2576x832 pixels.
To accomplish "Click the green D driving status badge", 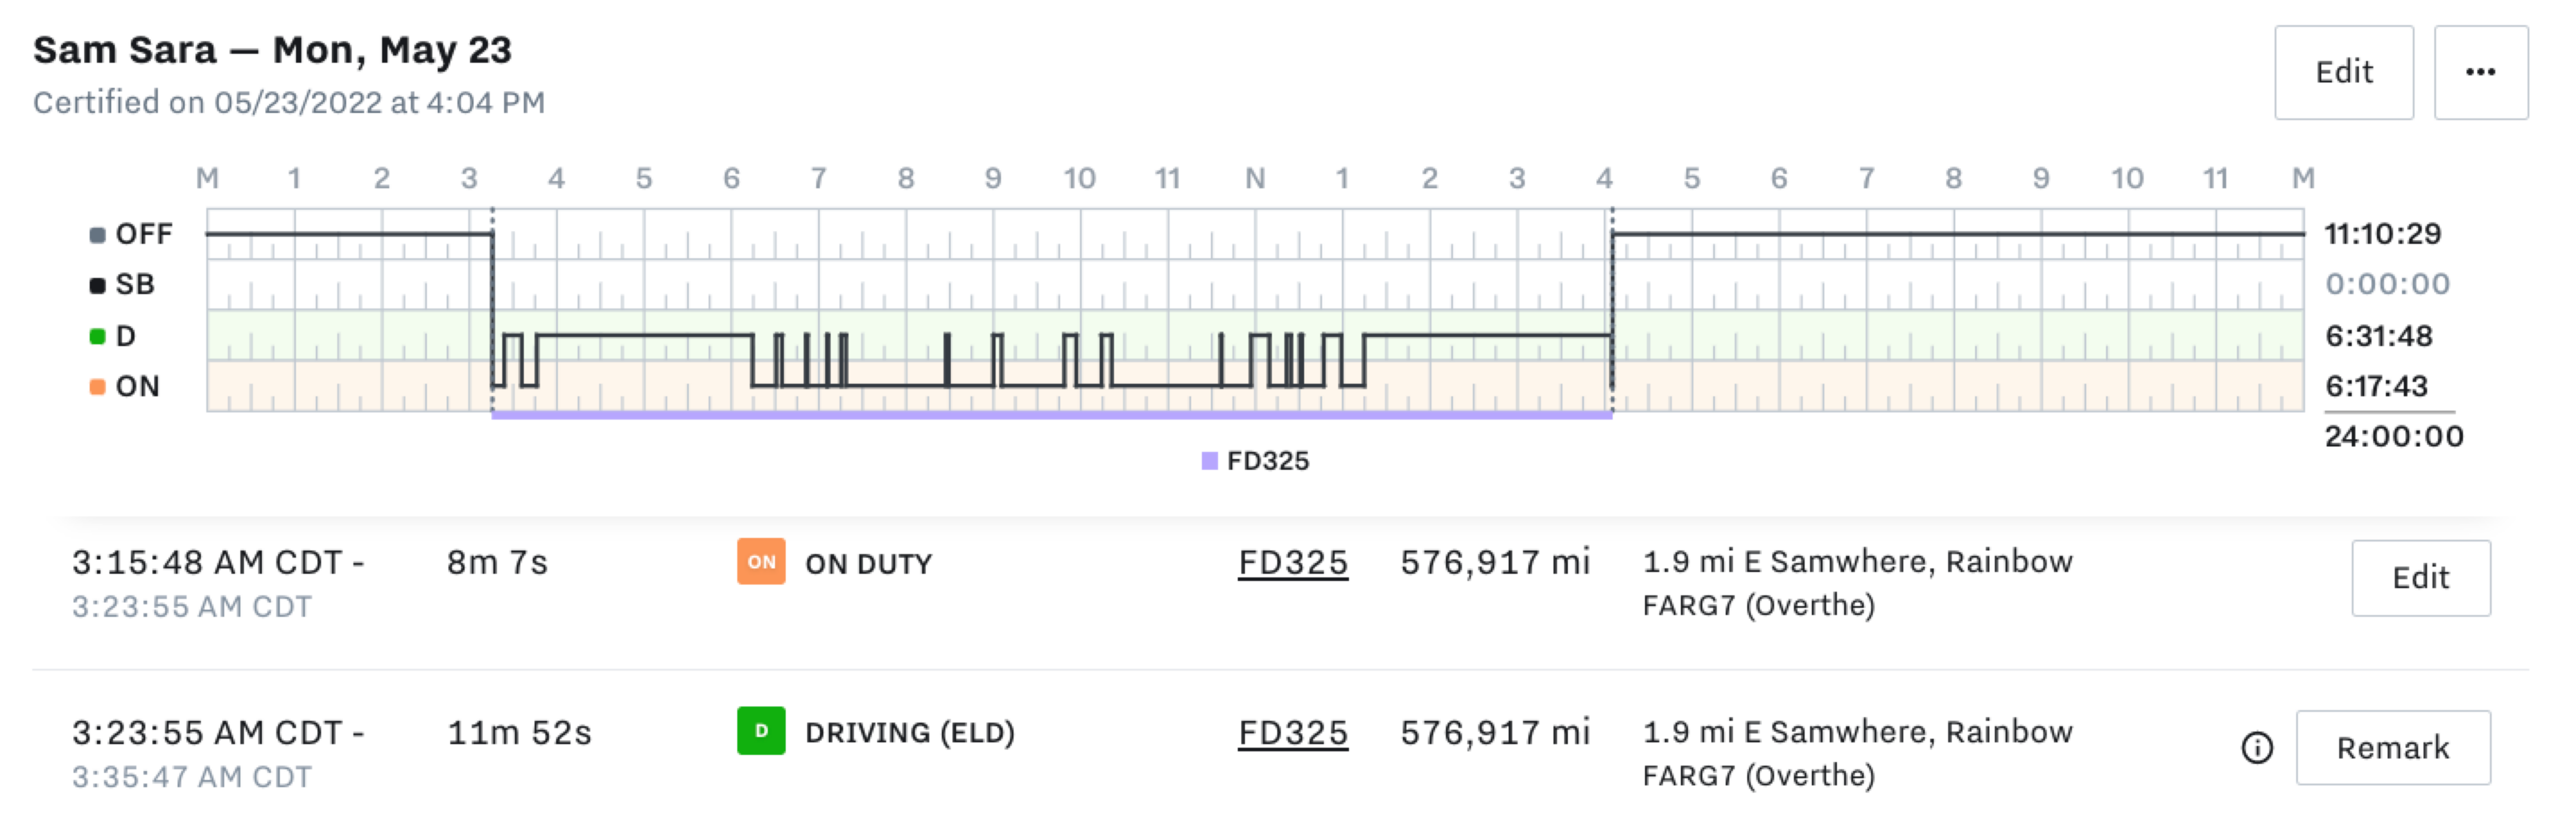I will [x=761, y=731].
